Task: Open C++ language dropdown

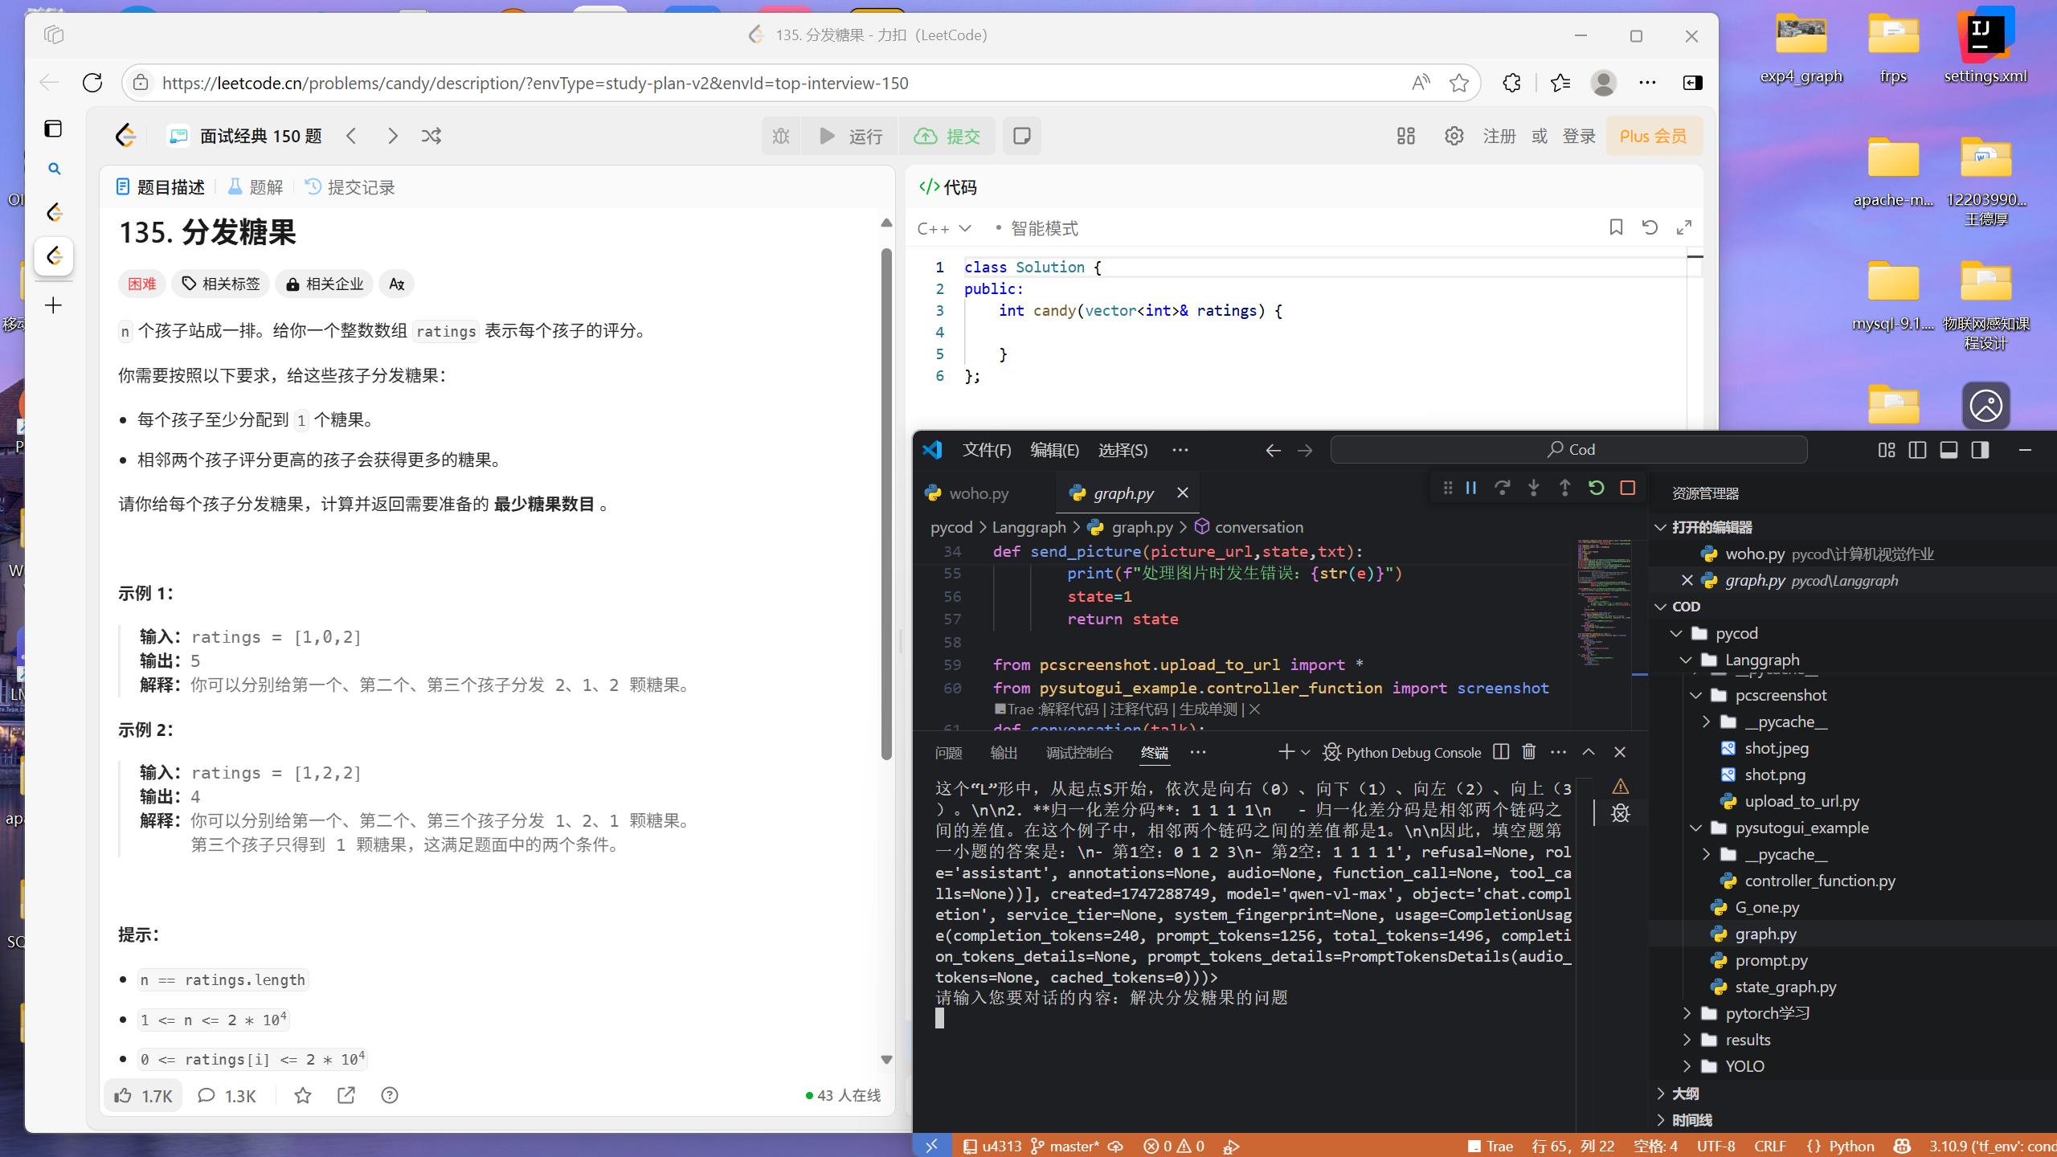Action: click(x=944, y=228)
